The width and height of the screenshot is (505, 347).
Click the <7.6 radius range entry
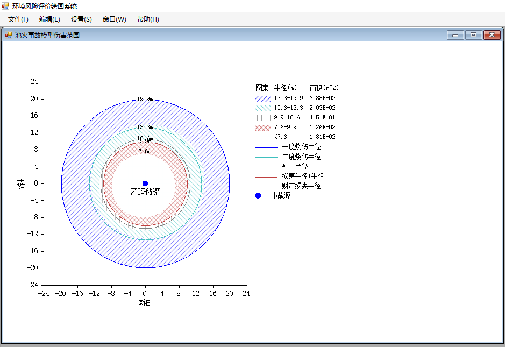[281, 137]
